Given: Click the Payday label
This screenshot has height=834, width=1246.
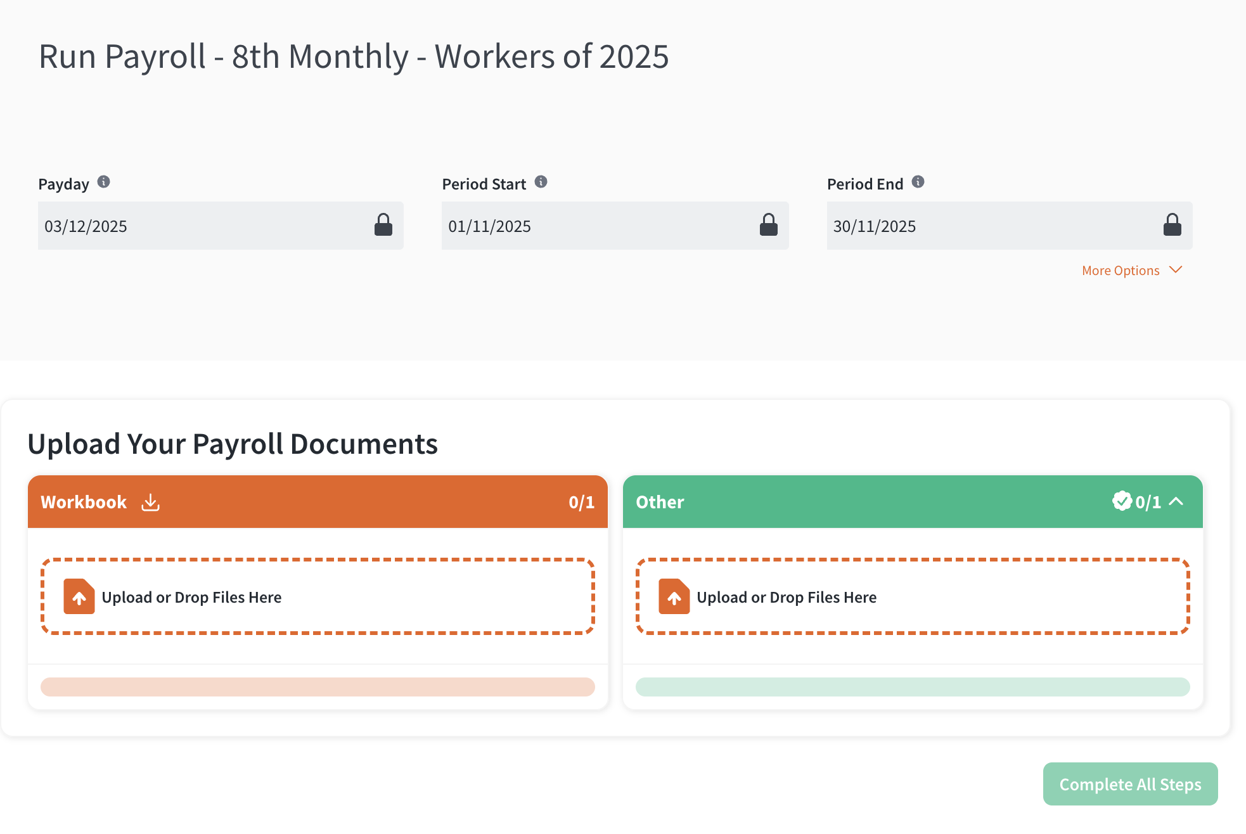Looking at the screenshot, I should 63,184.
